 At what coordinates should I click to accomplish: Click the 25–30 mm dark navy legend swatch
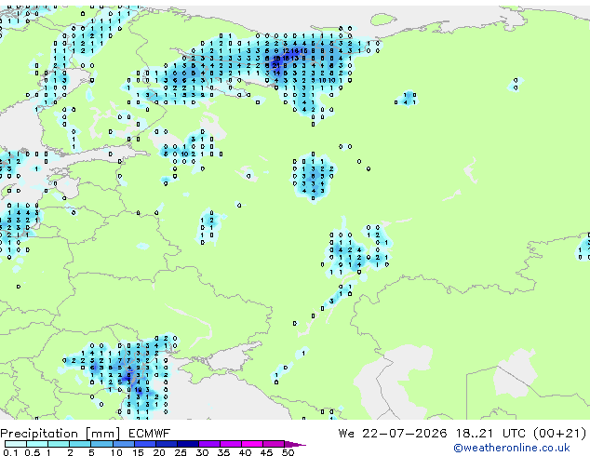[187, 444]
